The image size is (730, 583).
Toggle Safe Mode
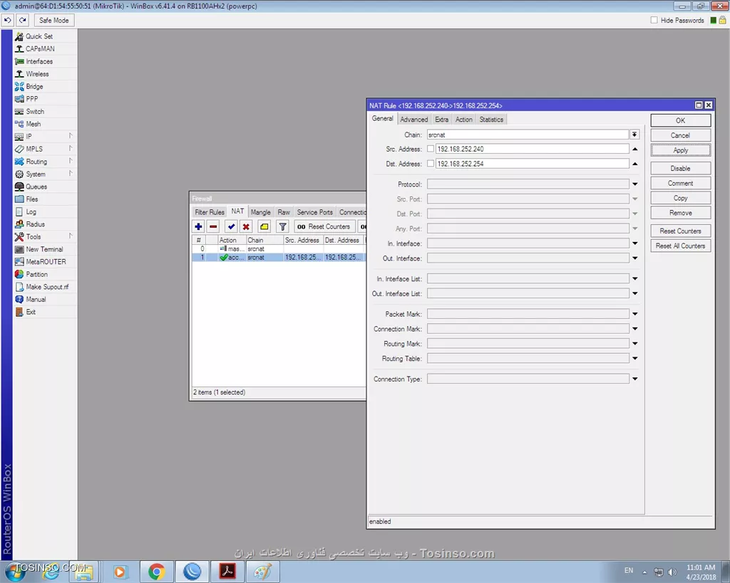54,21
